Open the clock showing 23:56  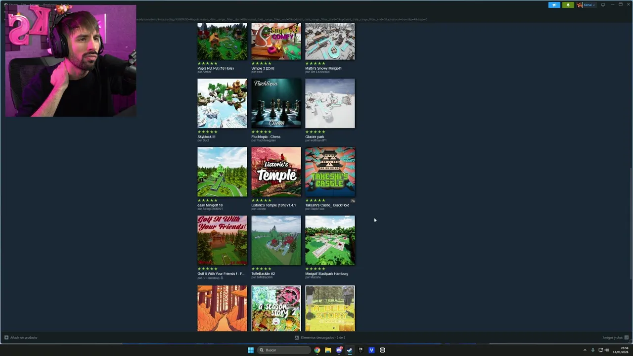click(621, 350)
